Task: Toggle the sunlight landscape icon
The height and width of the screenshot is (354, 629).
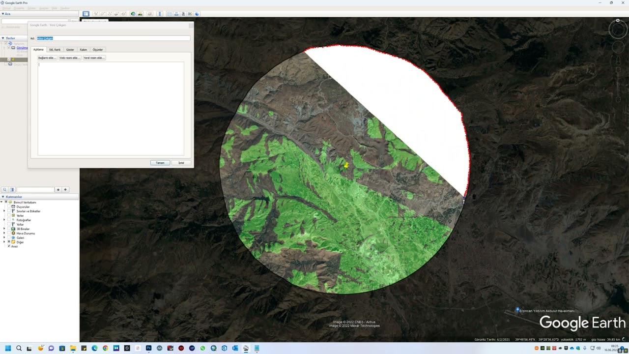Action: pyautogui.click(x=140, y=14)
